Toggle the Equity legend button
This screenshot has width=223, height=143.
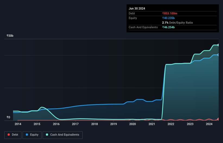point(32,135)
